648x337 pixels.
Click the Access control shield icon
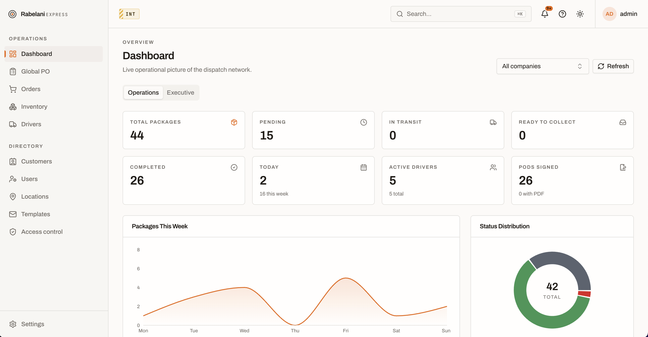click(13, 232)
